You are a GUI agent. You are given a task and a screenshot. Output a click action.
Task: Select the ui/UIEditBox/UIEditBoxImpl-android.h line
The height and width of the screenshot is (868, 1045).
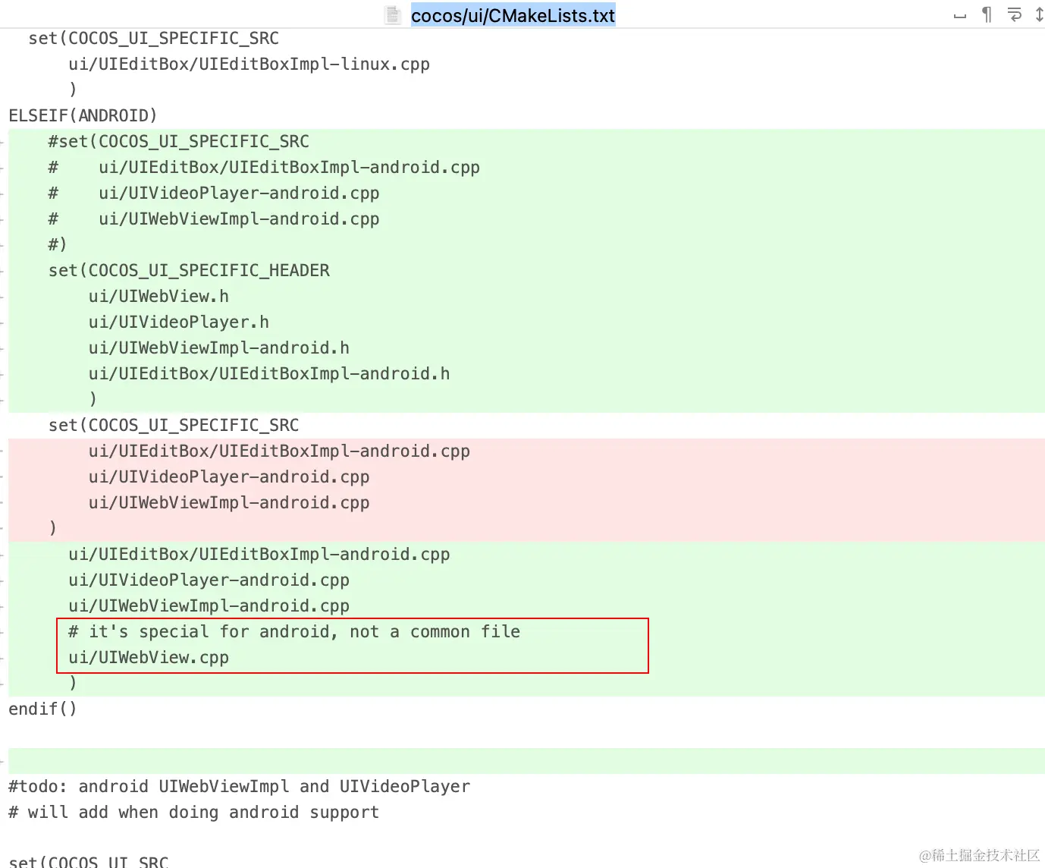pos(268,374)
